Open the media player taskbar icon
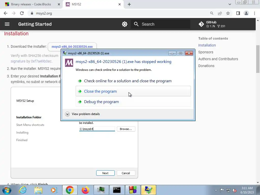 pyautogui.click(x=54, y=190)
